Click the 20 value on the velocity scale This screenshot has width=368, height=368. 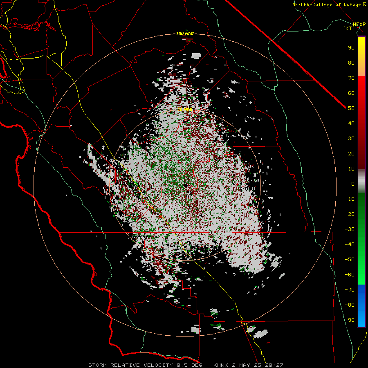click(x=351, y=153)
